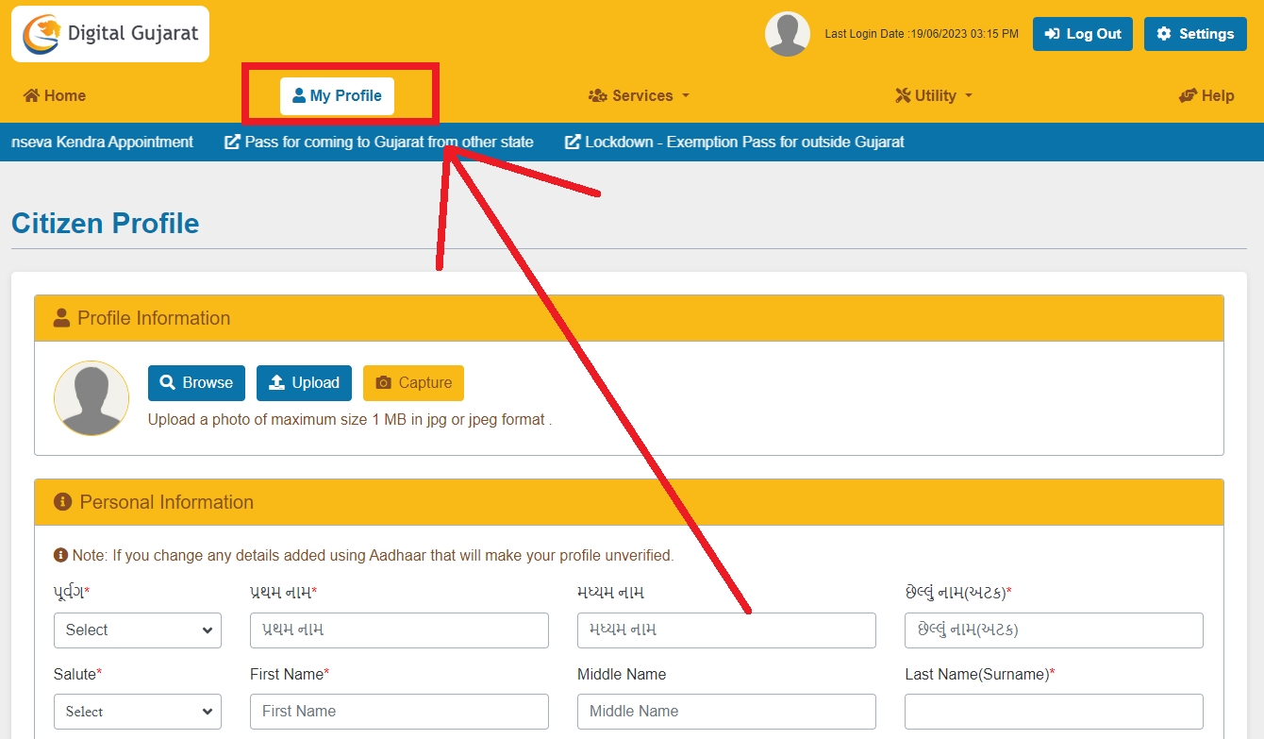This screenshot has height=739, width=1264.
Task: Expand the Utility dropdown menu
Action: [934, 95]
